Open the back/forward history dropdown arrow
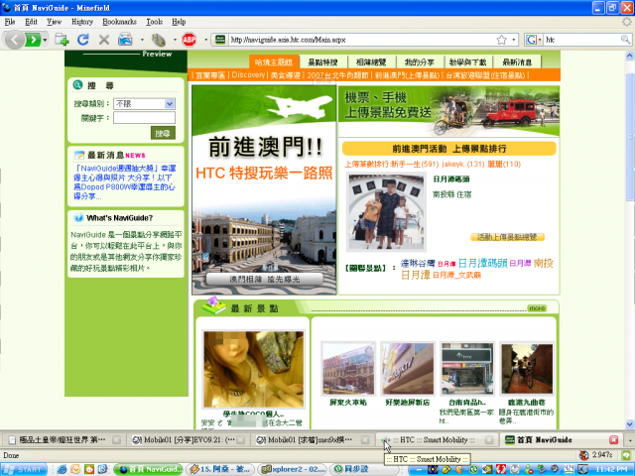The height and width of the screenshot is (476, 635). pyautogui.click(x=45, y=40)
